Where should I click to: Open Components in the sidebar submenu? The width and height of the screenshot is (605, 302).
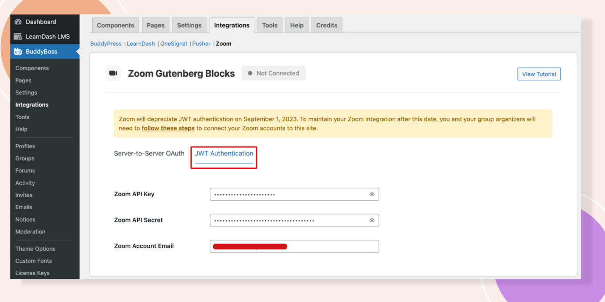[32, 68]
